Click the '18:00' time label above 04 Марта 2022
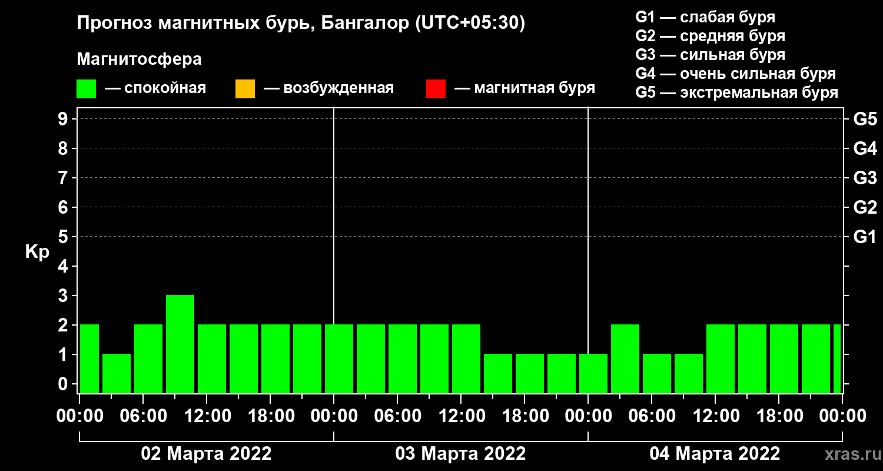The image size is (883, 471). point(779,416)
